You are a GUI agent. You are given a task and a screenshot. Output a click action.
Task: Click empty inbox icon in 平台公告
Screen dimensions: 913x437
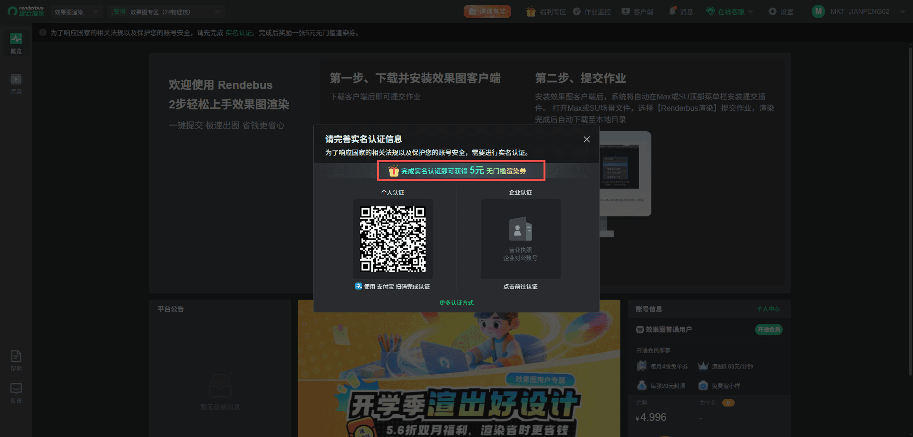[220, 386]
